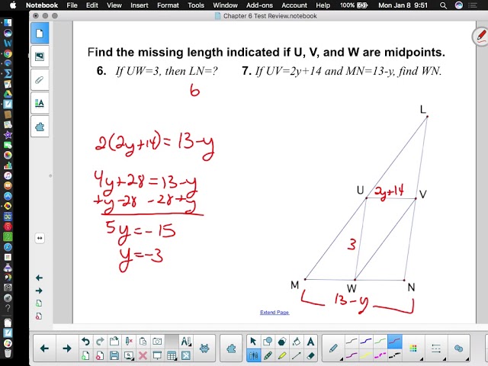
Task: Choose the dashed magenta line style
Action: pos(380,355)
